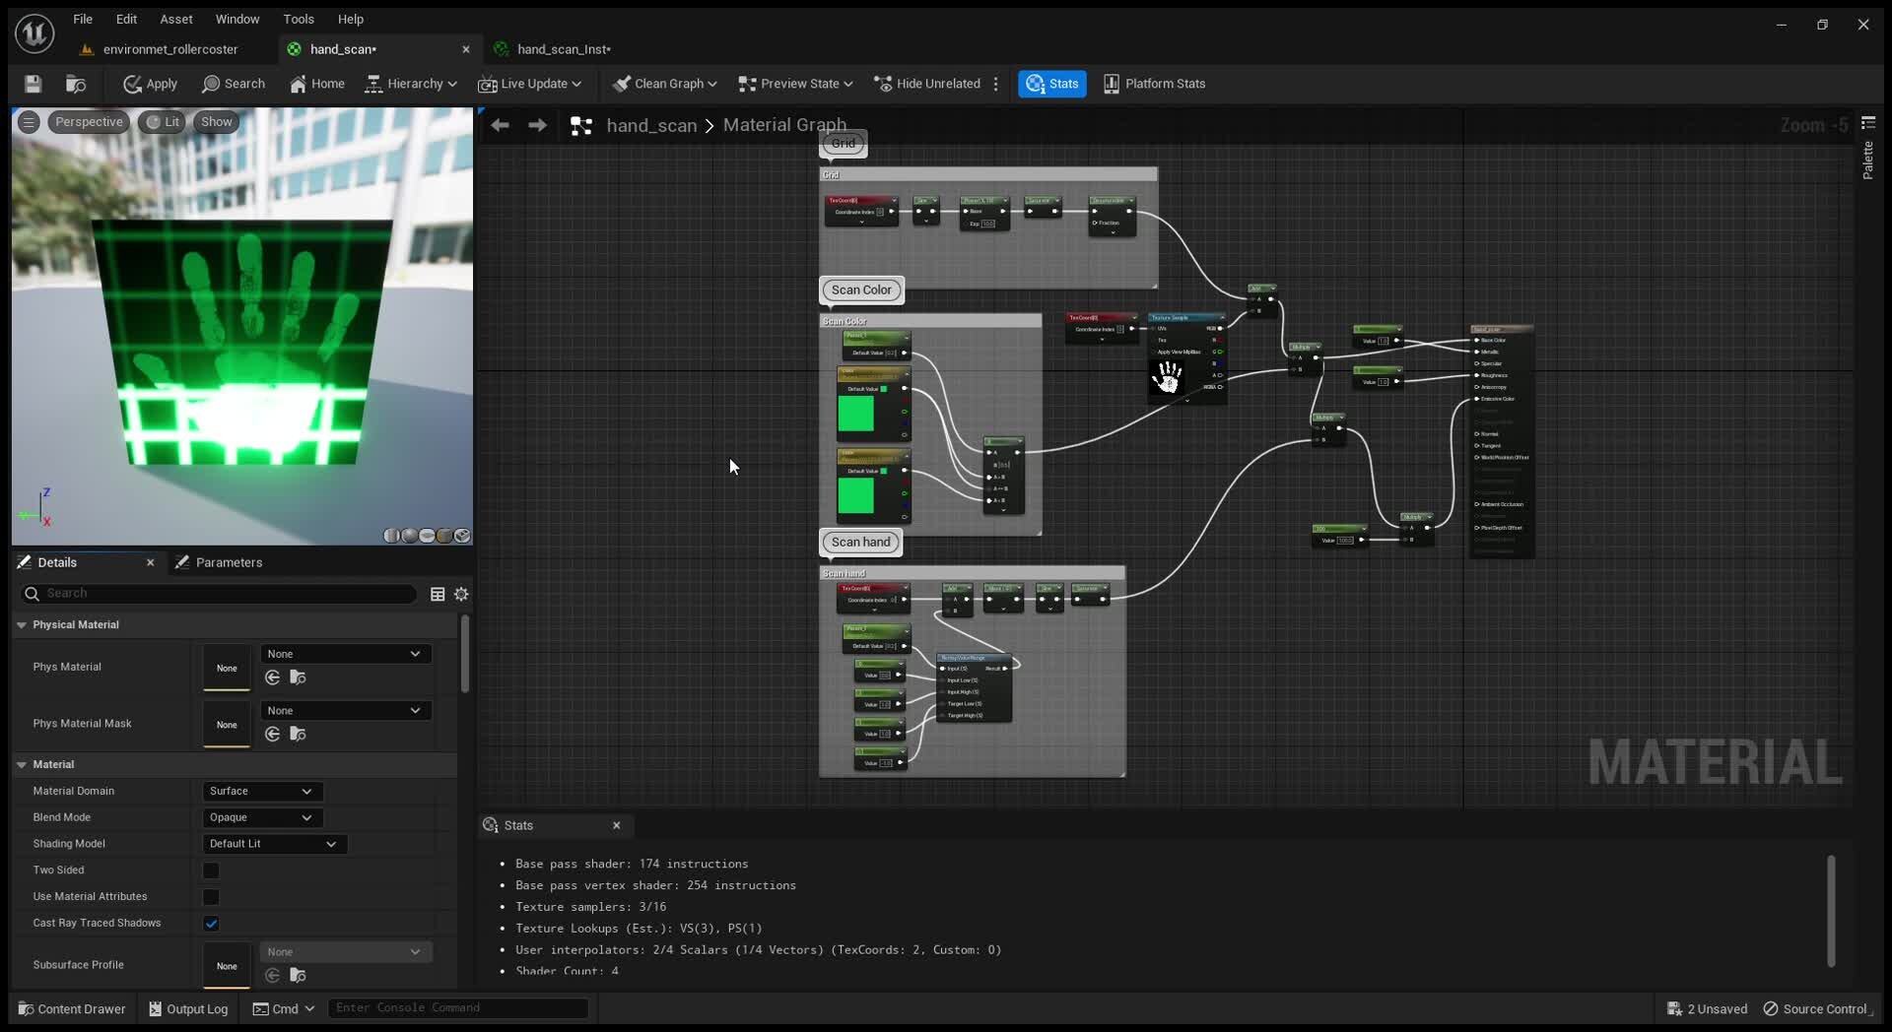Navigate back using the left arrow
This screenshot has height=1032, width=1892.
500,125
